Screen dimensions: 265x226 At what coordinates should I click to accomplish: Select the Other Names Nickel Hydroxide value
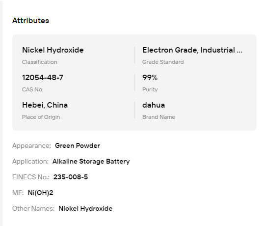85,208
